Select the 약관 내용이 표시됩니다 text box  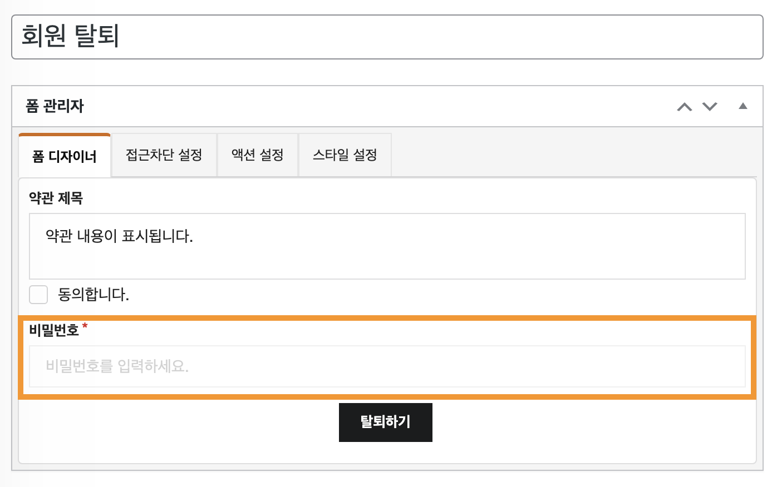[387, 246]
